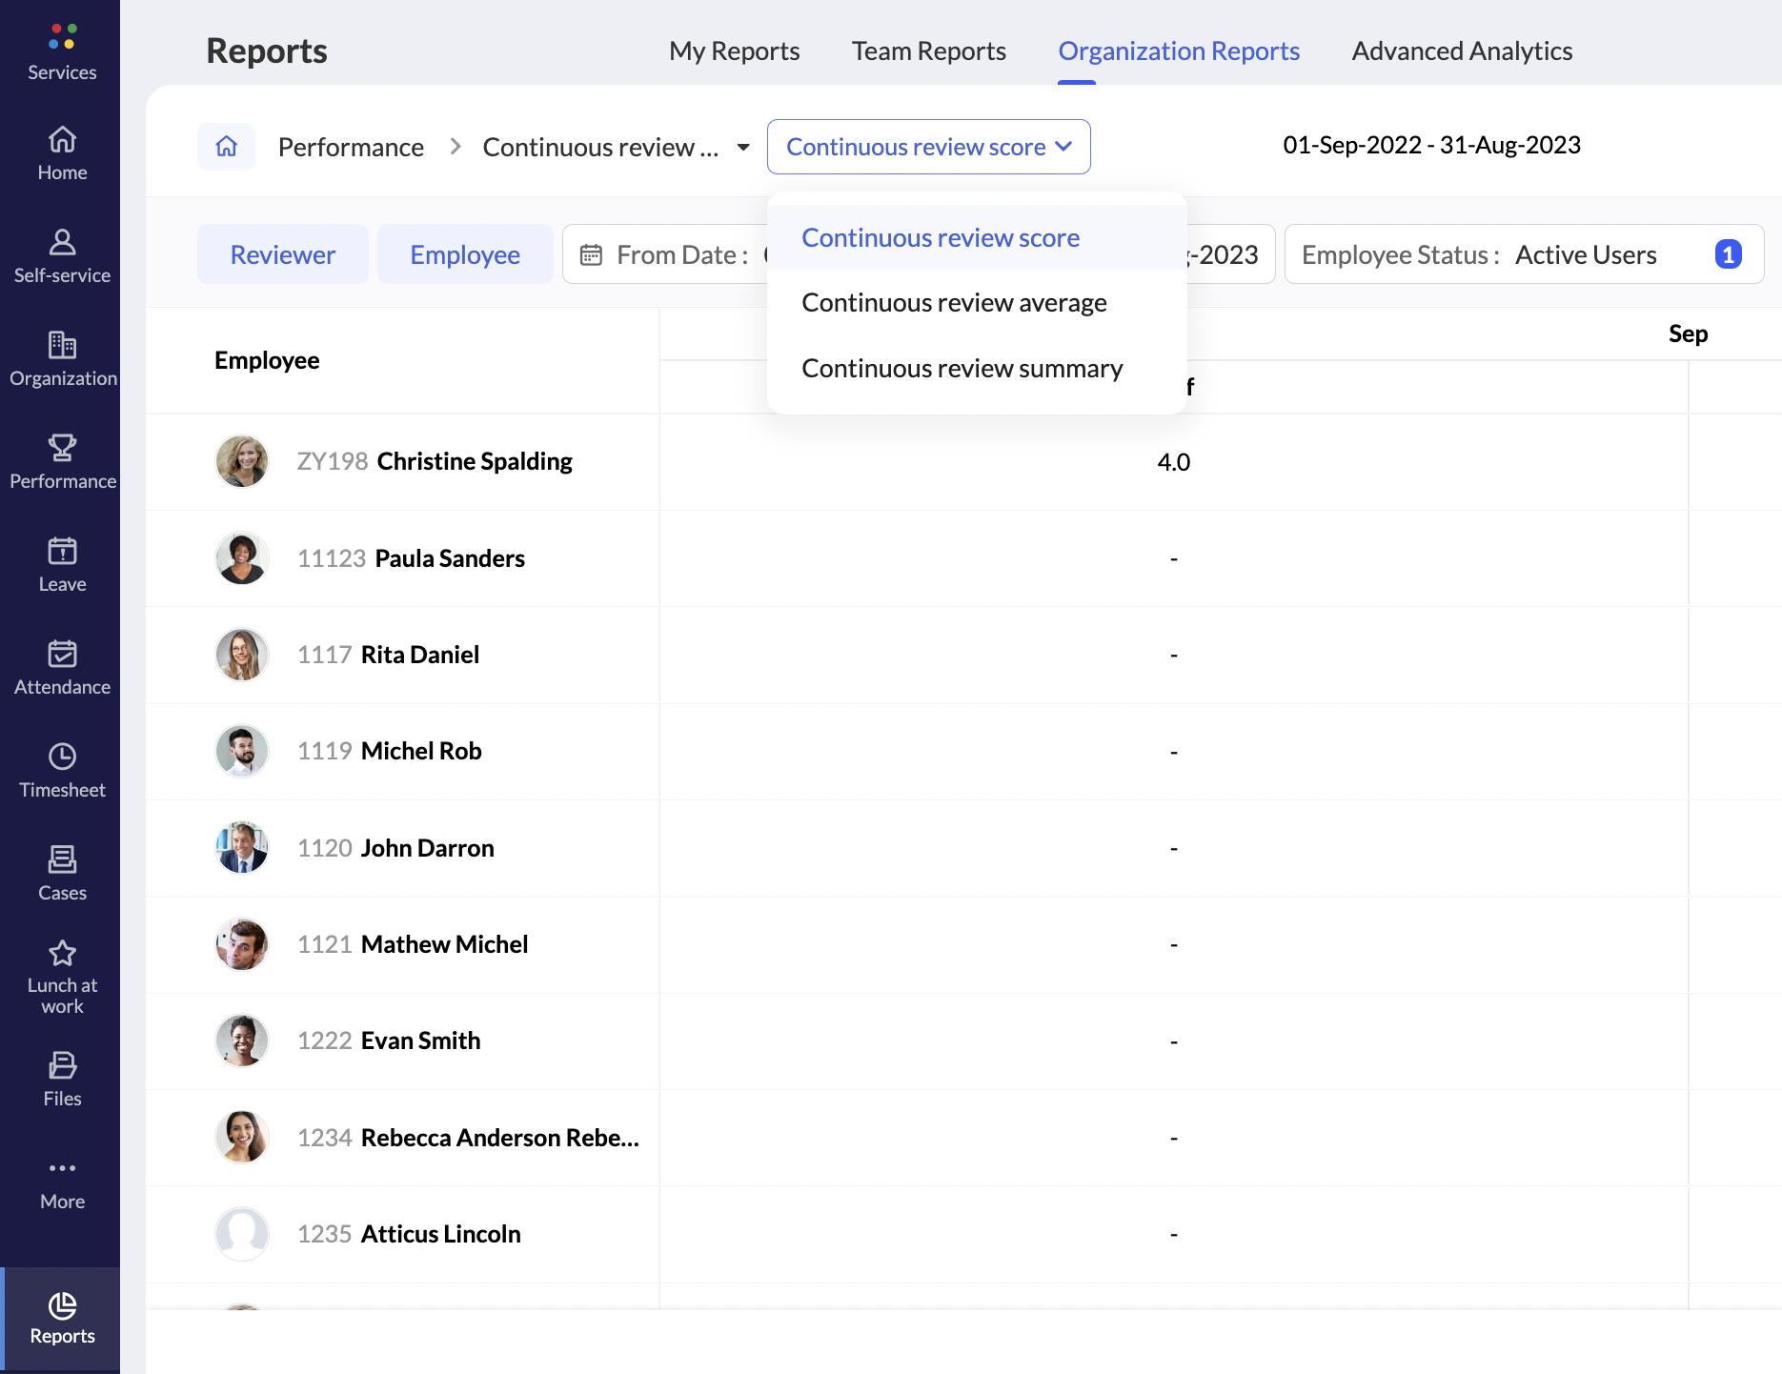Select Continuous review average option
The width and height of the screenshot is (1782, 1374).
pos(977,303)
